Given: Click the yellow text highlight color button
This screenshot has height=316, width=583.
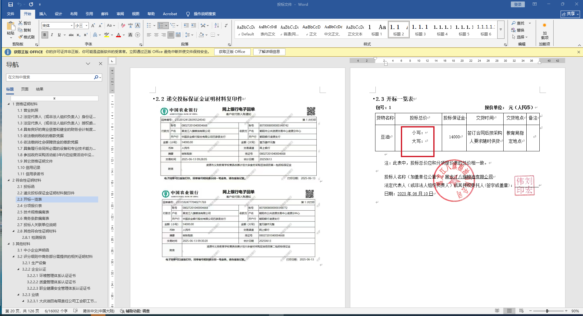Looking at the screenshot, I should tap(106, 35).
